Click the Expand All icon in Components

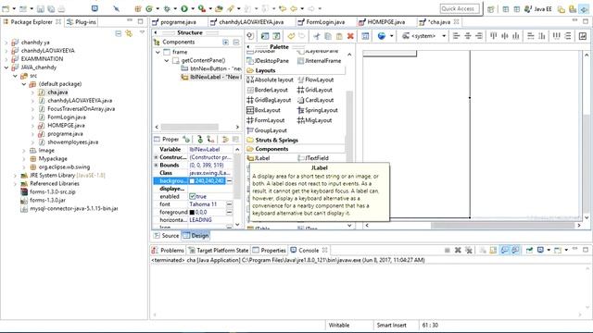point(226,43)
